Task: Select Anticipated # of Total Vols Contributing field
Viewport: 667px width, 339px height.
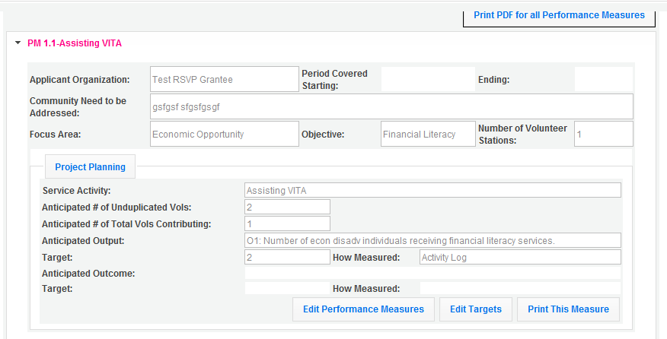Action: 287,223
